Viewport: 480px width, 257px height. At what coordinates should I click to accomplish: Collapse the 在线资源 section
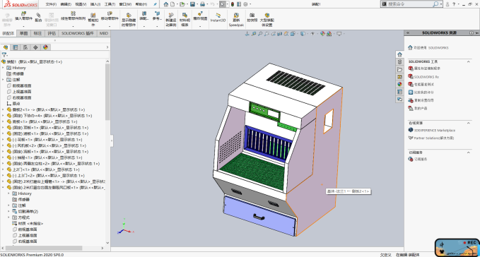[469, 123]
